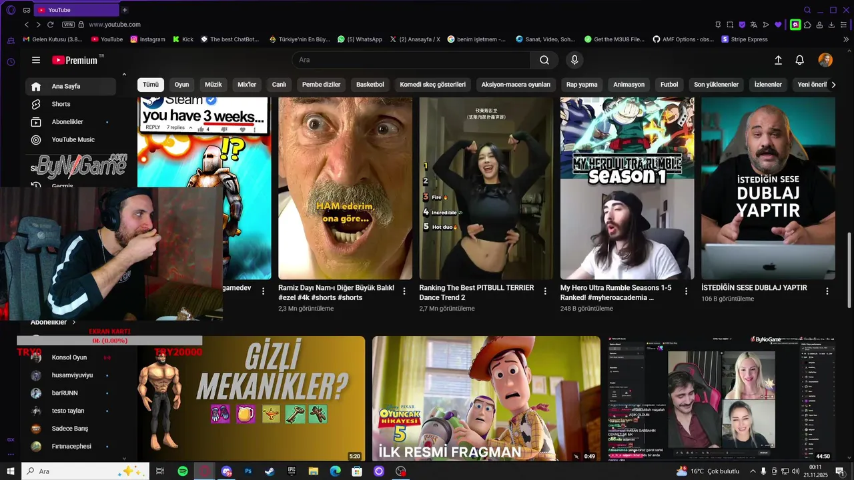Image resolution: width=854 pixels, height=480 pixels.
Task: Select the Rap yapma filter chip
Action: coord(582,85)
